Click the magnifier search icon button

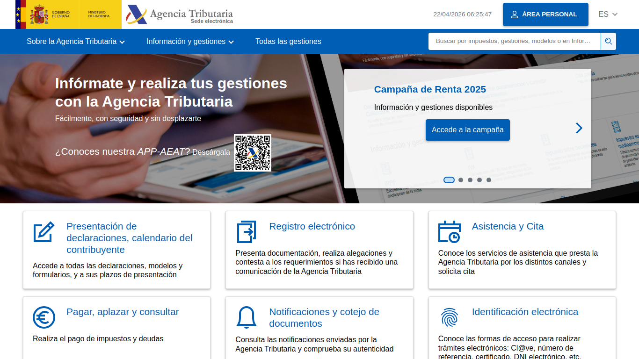tap(609, 41)
